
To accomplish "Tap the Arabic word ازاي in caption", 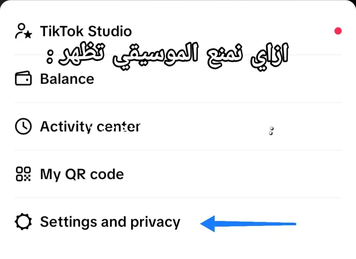I will [270, 56].
